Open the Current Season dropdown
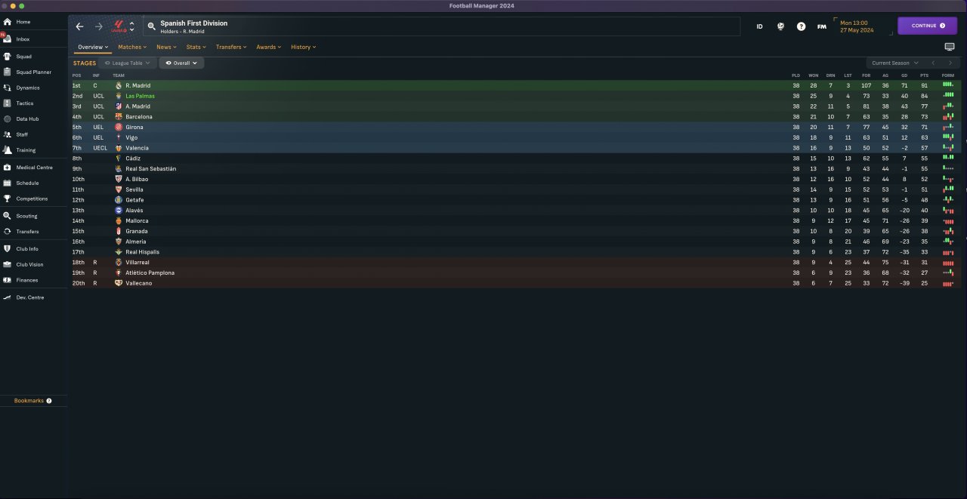Screen dimensions: 967x499 click(x=894, y=63)
